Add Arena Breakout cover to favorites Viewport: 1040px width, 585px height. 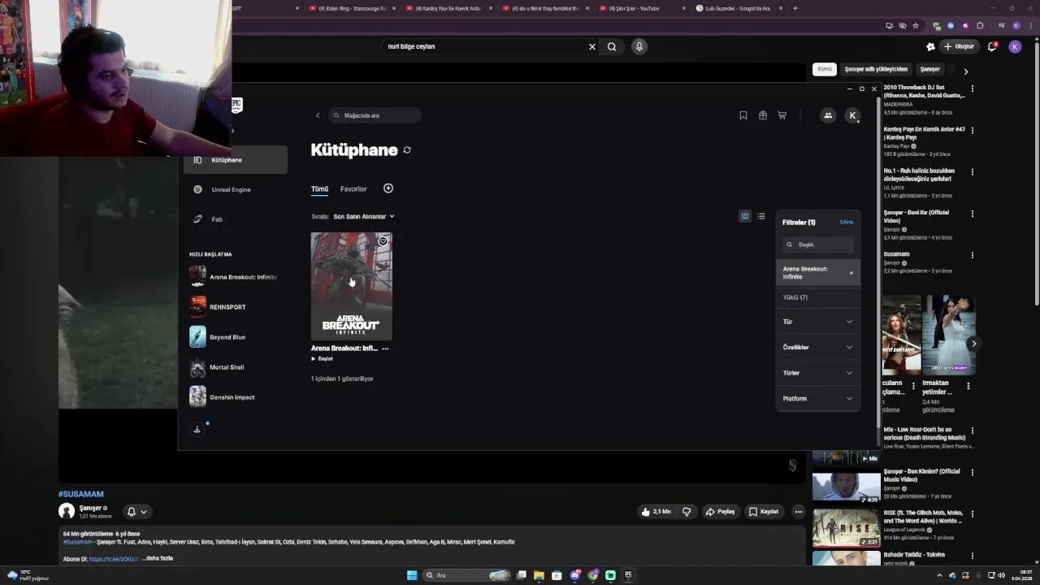(383, 241)
